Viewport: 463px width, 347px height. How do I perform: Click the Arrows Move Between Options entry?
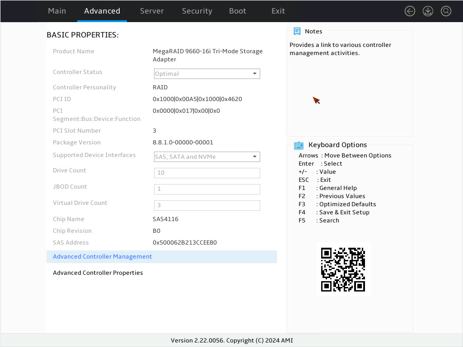pos(345,156)
